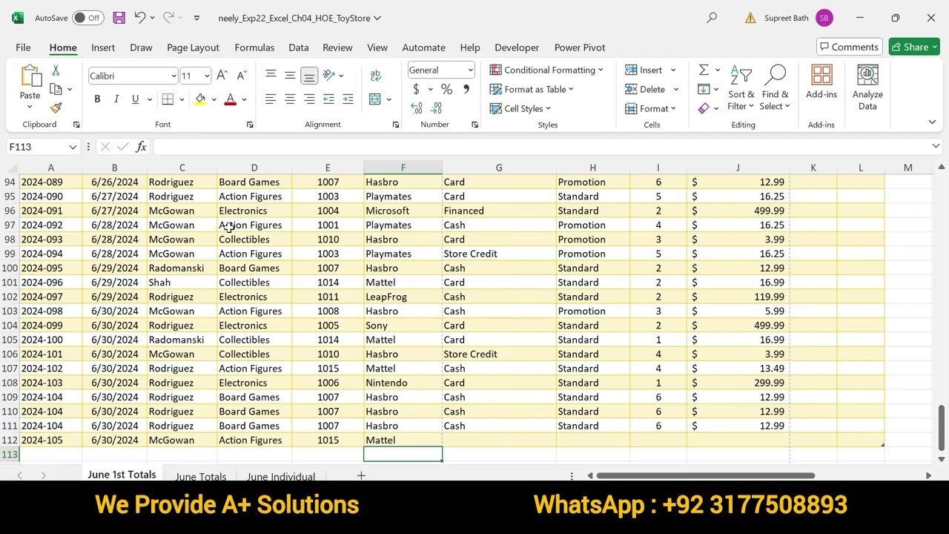Click the Copy icon in Clipboard group
The image size is (949, 534).
56,89
